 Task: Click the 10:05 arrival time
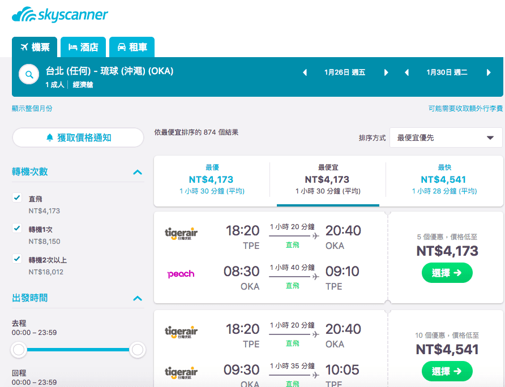click(x=342, y=370)
